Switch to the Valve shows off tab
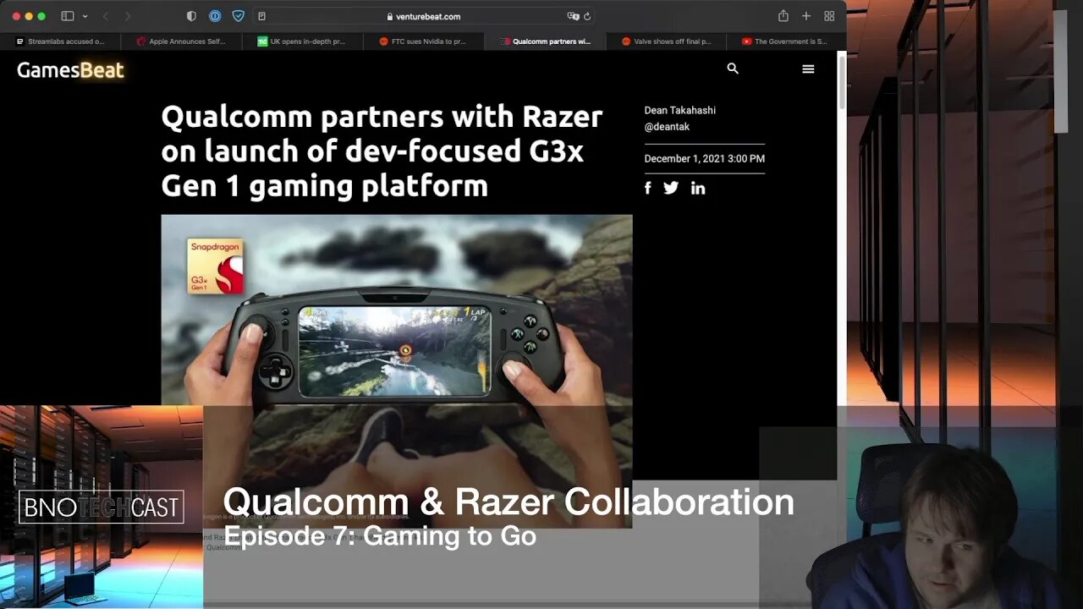 [665, 41]
